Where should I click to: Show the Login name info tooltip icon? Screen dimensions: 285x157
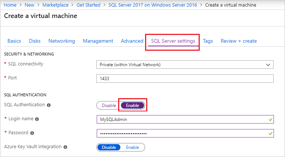click(x=37, y=119)
